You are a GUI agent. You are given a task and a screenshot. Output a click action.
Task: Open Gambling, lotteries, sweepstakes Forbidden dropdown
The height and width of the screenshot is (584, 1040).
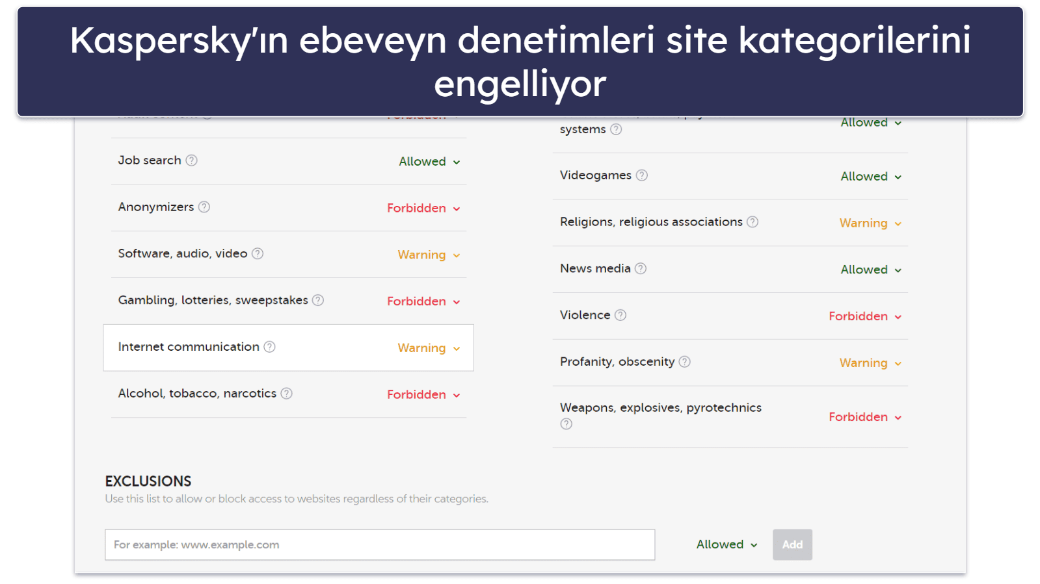423,301
